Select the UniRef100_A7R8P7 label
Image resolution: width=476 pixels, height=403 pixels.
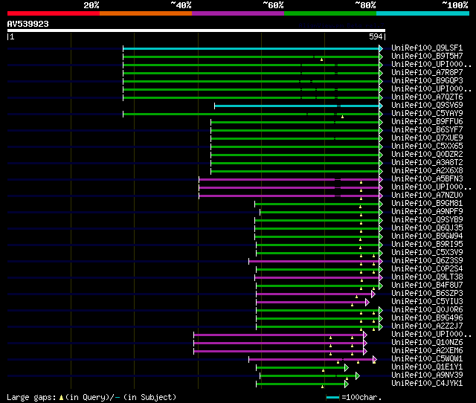[x=427, y=73]
